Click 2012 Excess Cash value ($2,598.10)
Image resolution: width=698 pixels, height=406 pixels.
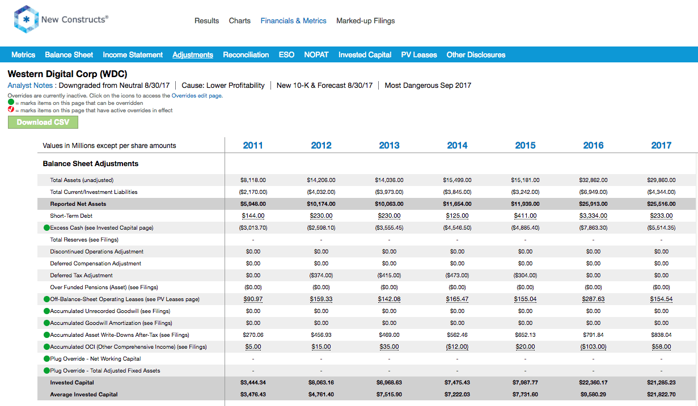point(321,228)
